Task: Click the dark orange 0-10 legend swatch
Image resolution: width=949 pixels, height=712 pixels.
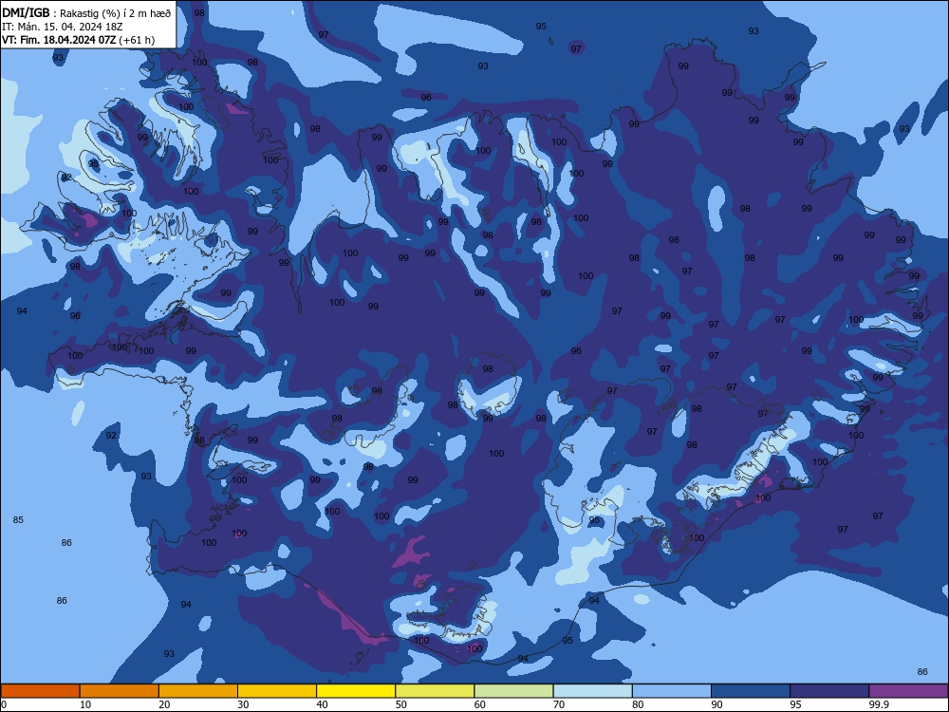Action: [x=40, y=691]
